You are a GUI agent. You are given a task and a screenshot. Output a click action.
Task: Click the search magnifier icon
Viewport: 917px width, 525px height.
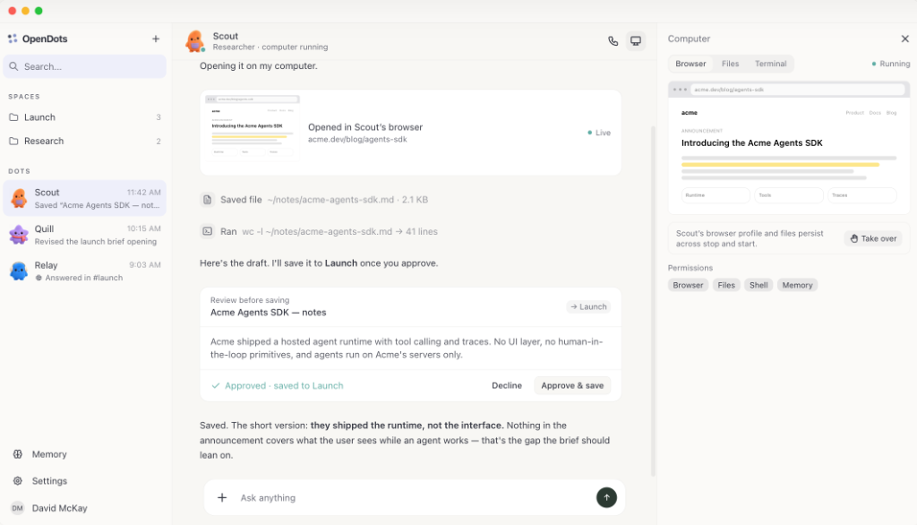tap(14, 66)
